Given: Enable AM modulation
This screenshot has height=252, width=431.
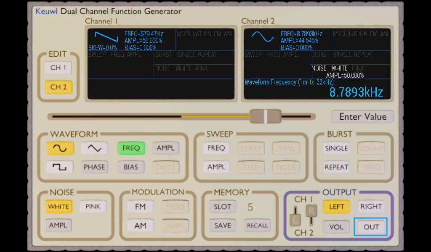Looking at the screenshot, I should coord(140,225).
